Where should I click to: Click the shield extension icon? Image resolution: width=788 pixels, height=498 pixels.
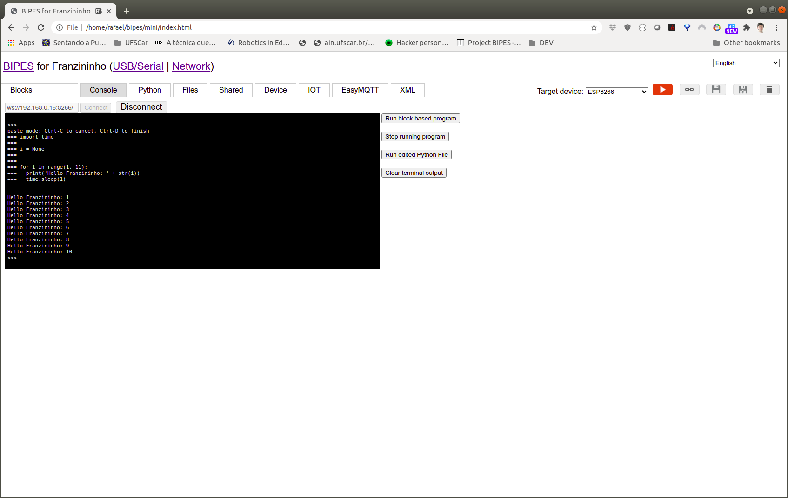click(x=628, y=27)
